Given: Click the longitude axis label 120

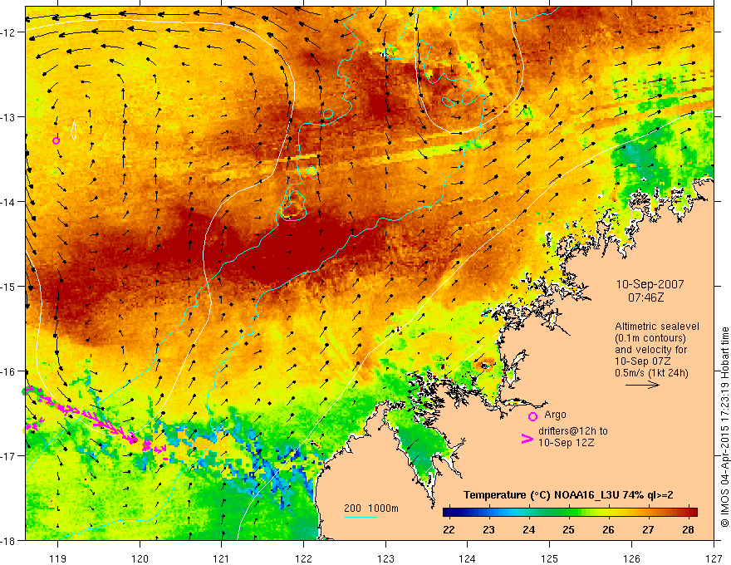Looking at the screenshot, I should [x=140, y=558].
